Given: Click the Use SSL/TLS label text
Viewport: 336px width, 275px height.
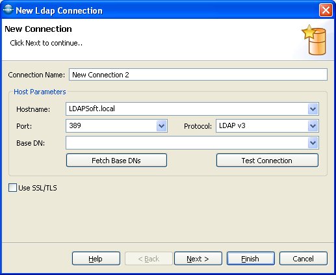Looking at the screenshot, I should tap(38, 188).
